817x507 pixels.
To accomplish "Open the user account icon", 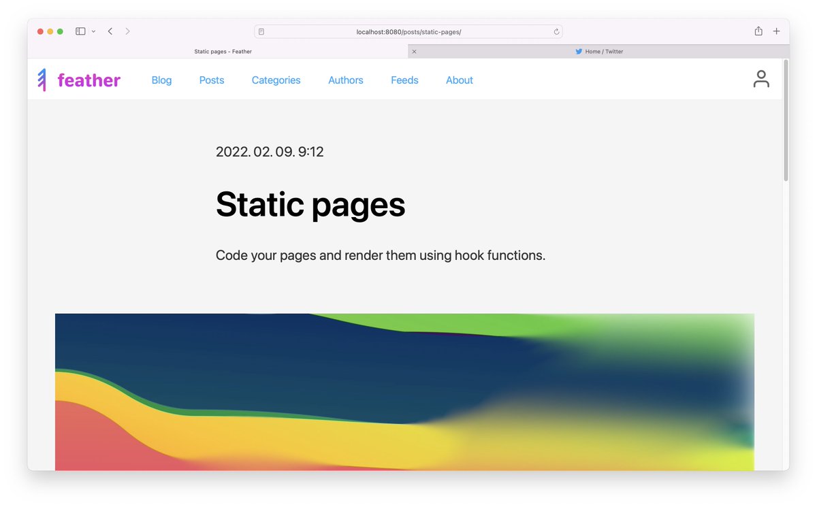I will pyautogui.click(x=761, y=78).
